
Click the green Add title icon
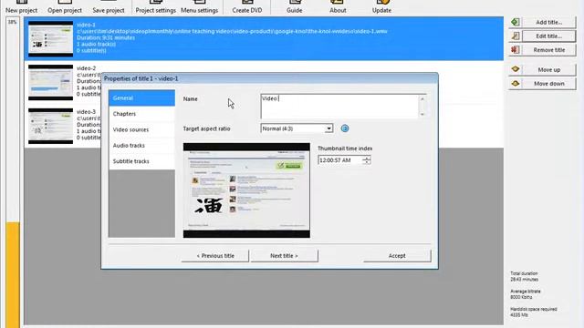[x=516, y=22]
